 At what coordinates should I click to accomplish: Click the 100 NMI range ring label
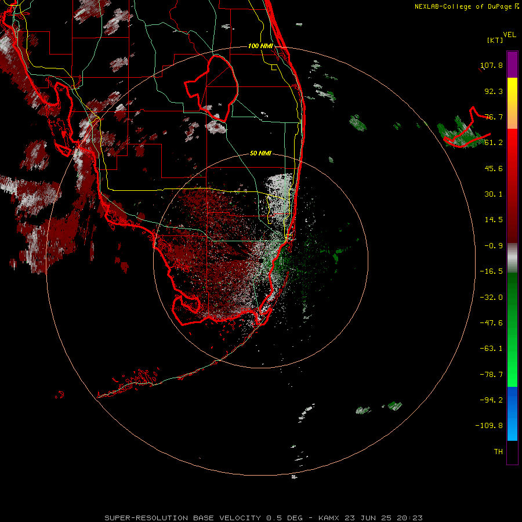click(260, 46)
